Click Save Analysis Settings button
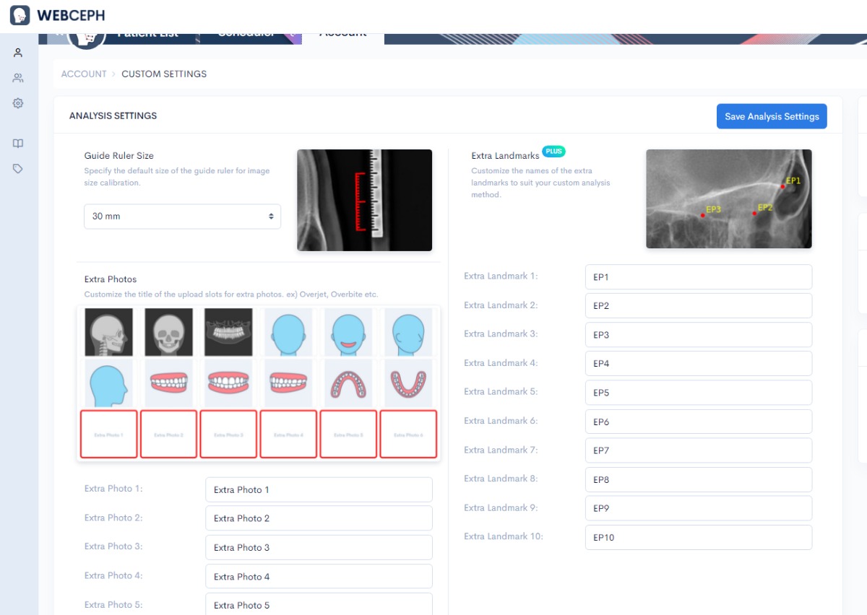 772,116
